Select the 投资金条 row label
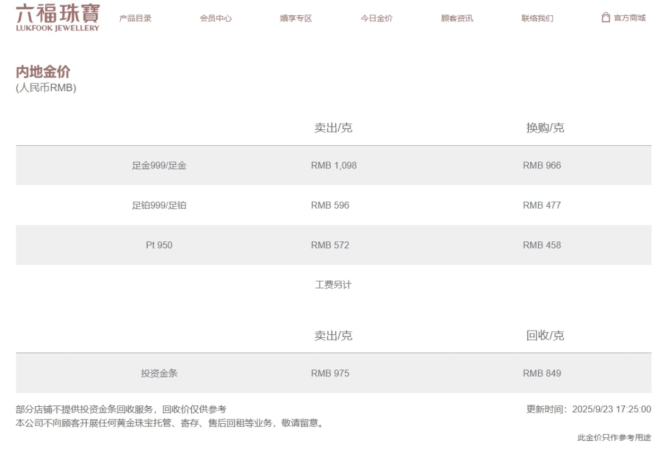Screen dimensions: 659x458 coord(159,373)
